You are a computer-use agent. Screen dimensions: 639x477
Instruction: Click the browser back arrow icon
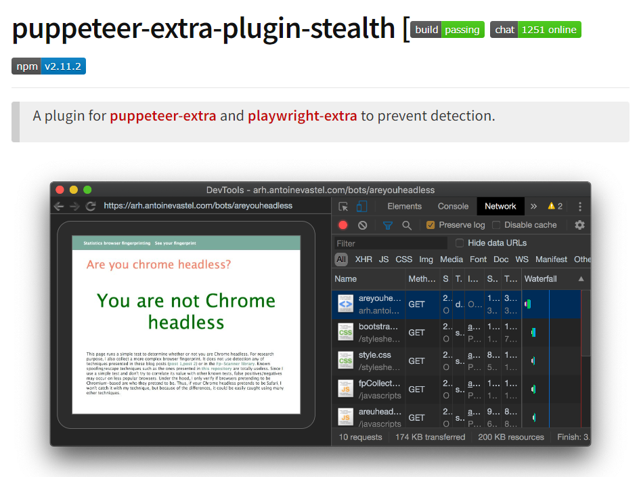59,206
